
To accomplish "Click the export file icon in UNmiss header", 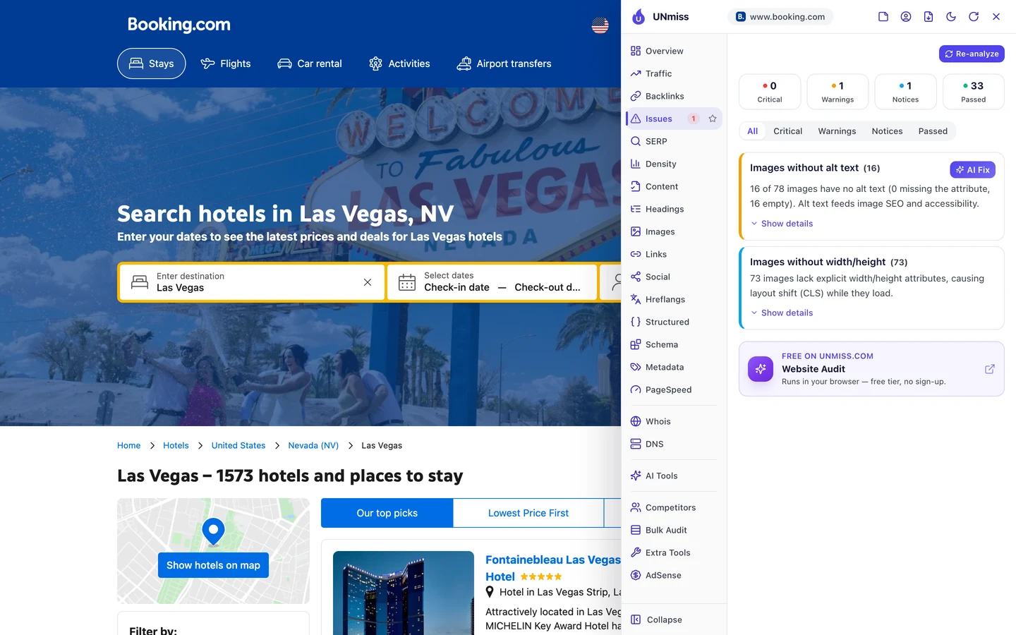I will point(929,17).
